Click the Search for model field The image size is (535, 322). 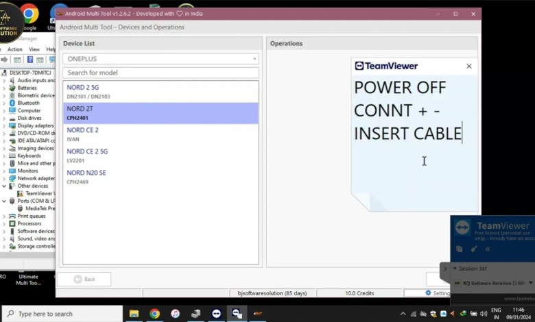point(160,73)
